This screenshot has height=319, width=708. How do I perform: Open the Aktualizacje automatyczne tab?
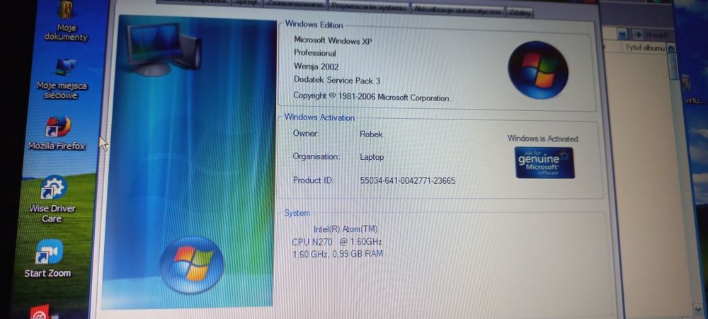tap(458, 11)
